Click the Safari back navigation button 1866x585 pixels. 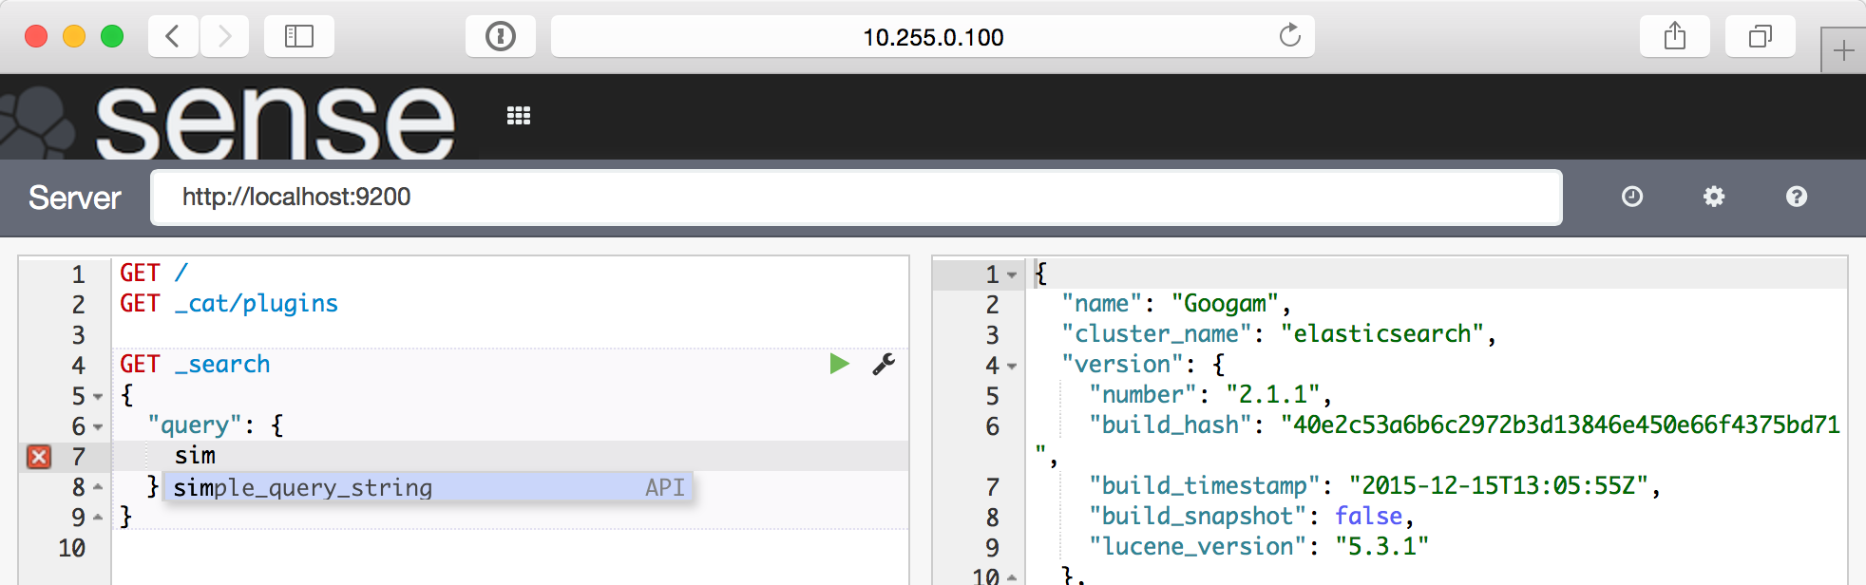coord(173,37)
